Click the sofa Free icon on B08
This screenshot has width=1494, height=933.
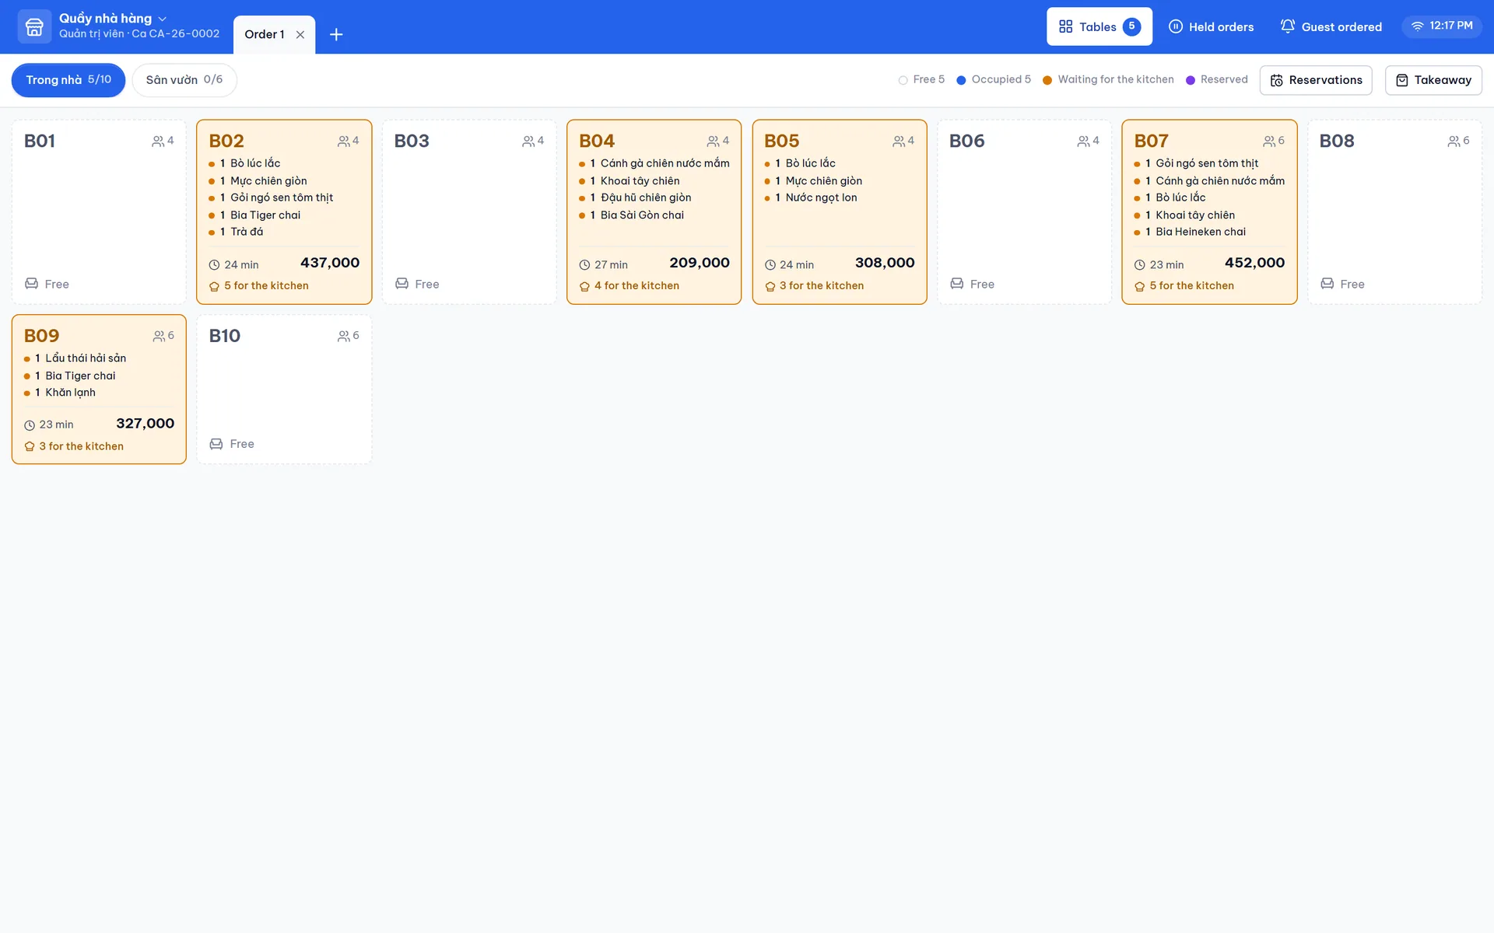pos(1327,284)
